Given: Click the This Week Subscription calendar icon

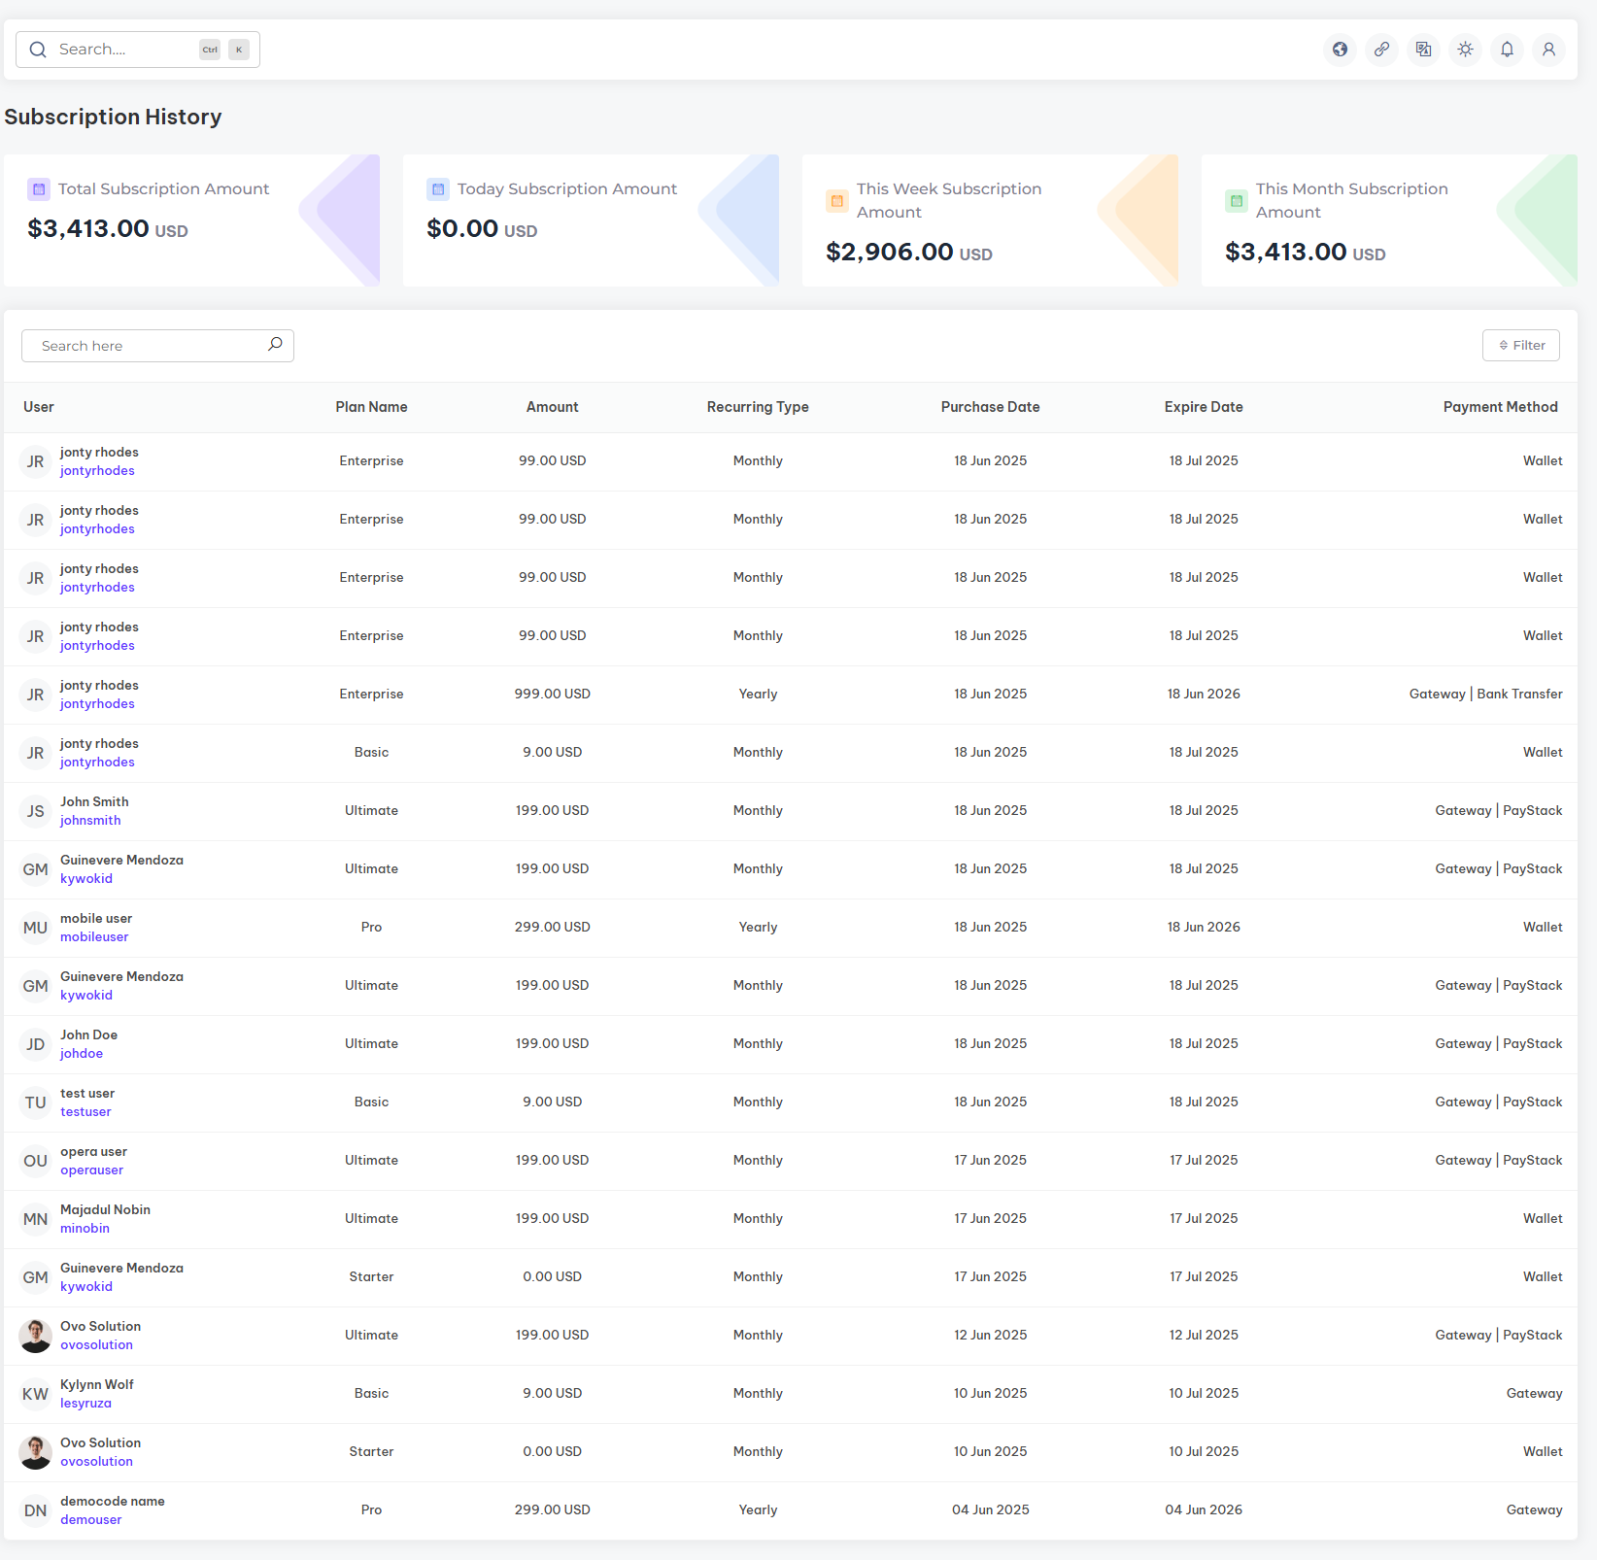Looking at the screenshot, I should pos(836,201).
